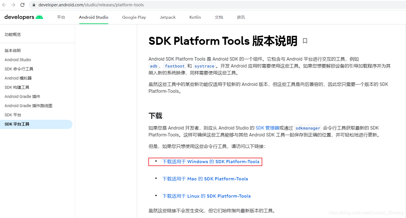Click the browser back arrow
The image size is (406, 218).
click(4, 5)
